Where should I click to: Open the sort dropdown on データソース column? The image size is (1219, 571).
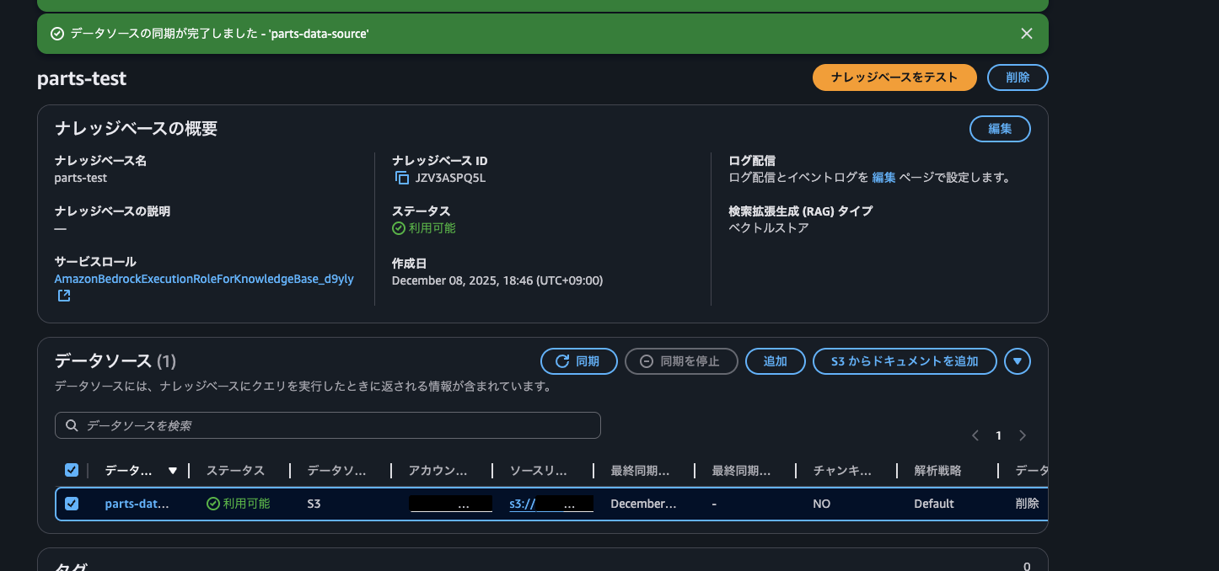pyautogui.click(x=173, y=470)
